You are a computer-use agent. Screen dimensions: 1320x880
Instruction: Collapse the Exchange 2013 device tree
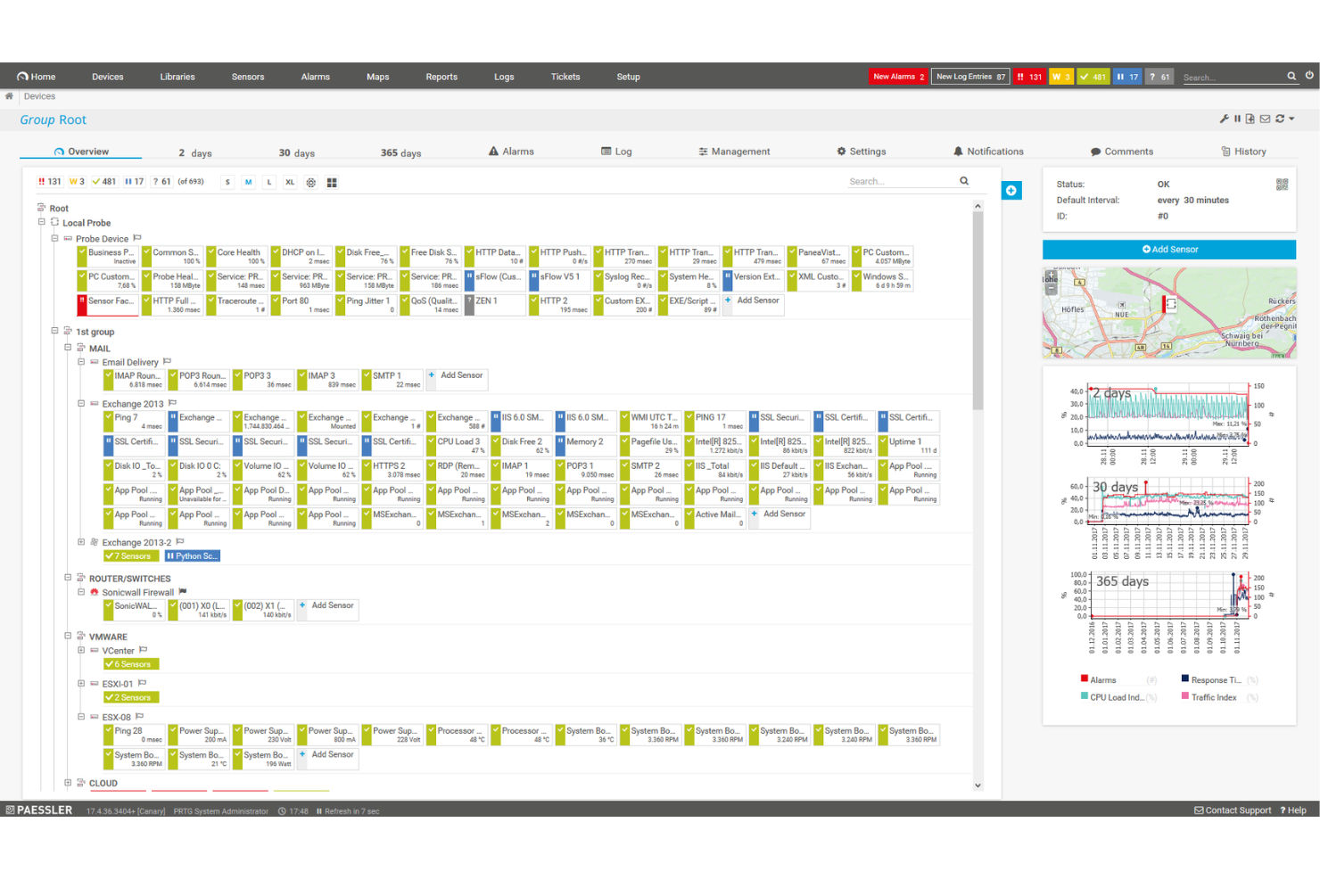[x=80, y=404]
